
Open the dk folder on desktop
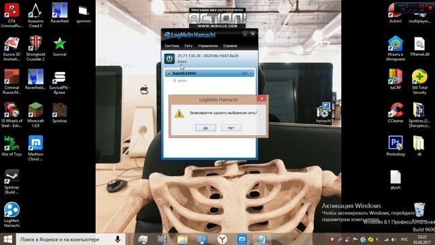[419, 146]
